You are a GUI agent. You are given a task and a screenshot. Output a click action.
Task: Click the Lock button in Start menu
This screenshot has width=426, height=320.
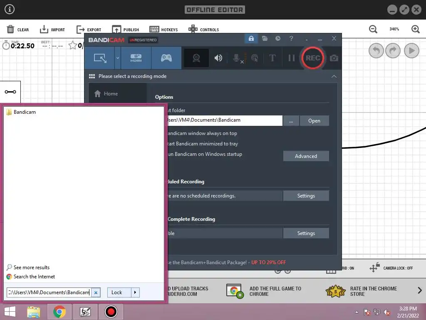point(119,292)
